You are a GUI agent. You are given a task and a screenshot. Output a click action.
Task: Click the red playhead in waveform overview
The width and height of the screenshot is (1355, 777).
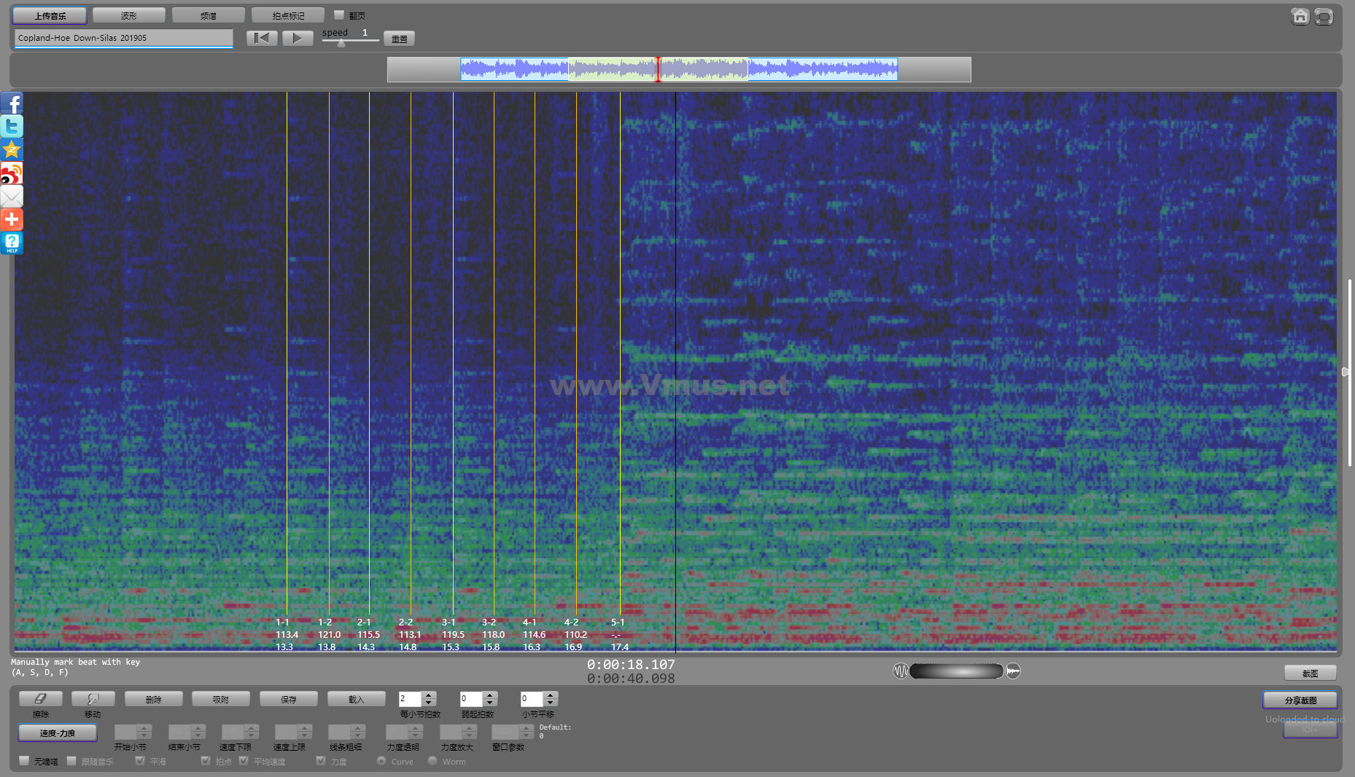pyautogui.click(x=658, y=69)
